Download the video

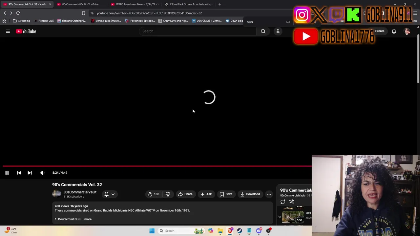click(250, 194)
